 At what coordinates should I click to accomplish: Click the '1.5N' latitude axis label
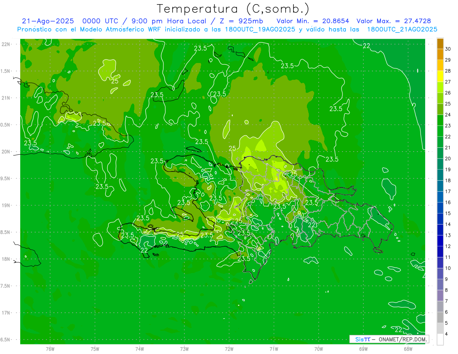6,71
